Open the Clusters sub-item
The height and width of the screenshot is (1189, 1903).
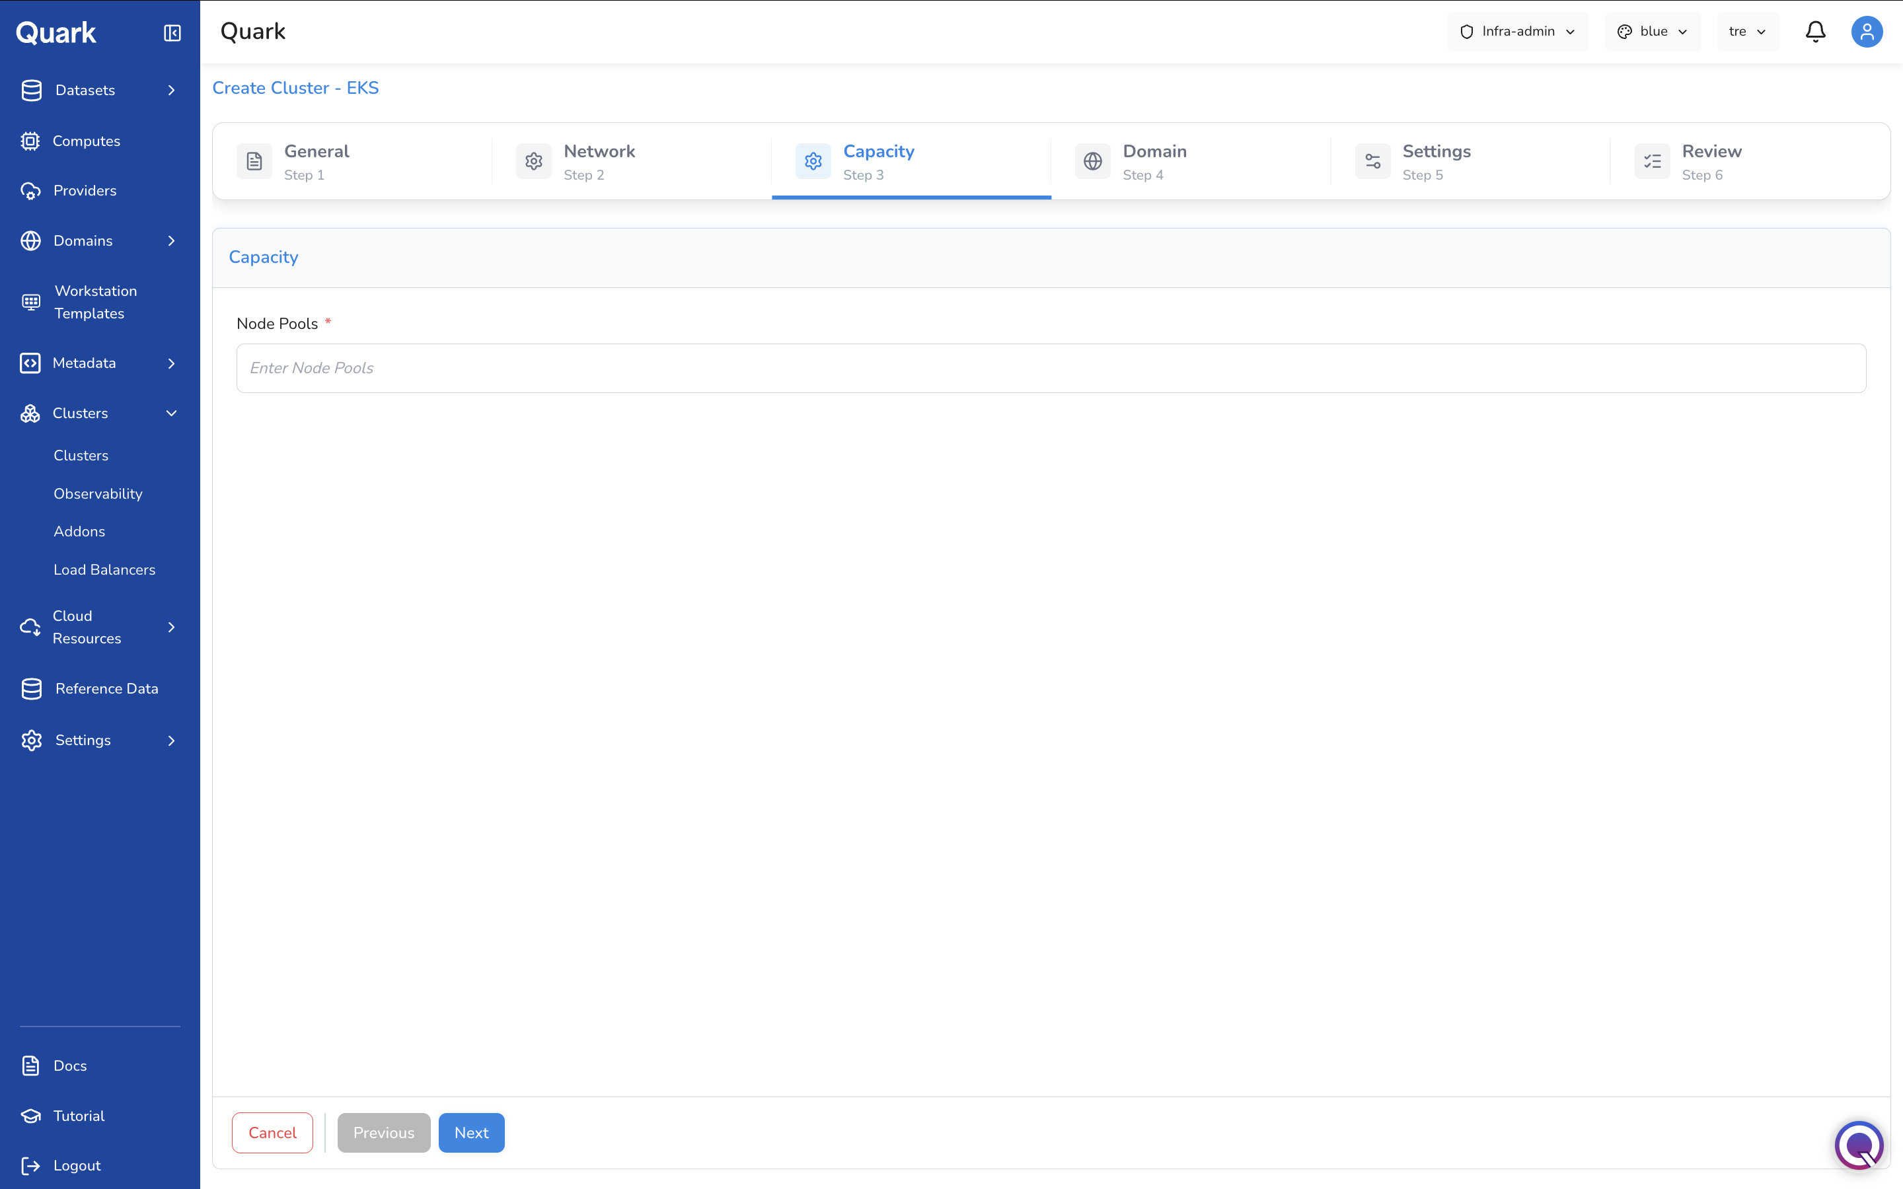point(81,455)
